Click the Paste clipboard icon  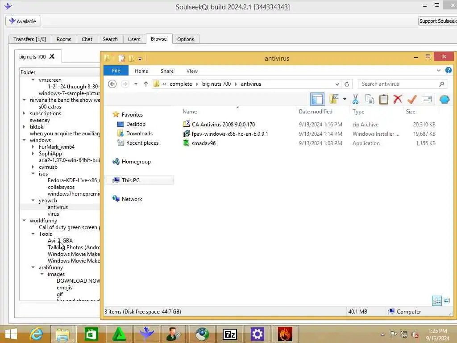pos(383,100)
